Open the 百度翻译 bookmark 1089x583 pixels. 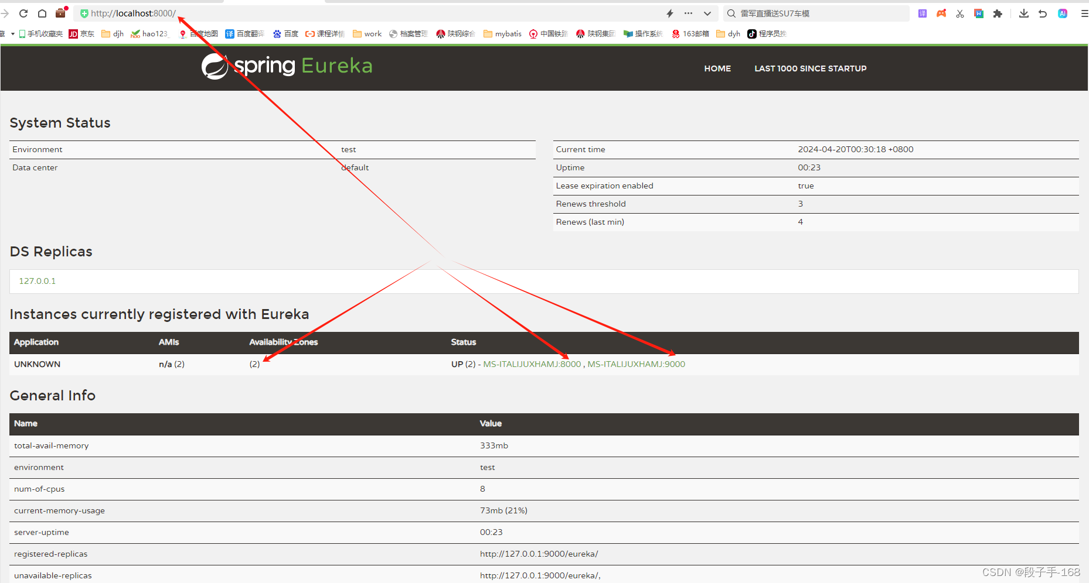click(245, 34)
